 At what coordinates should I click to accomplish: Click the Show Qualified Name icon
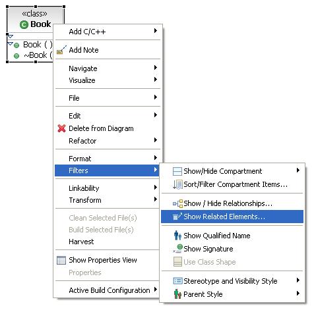(x=177, y=236)
